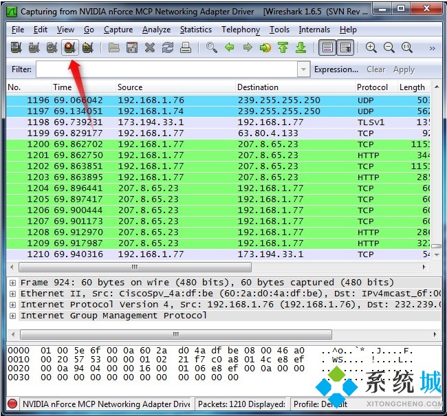Sort by the Time column header

pos(83,87)
